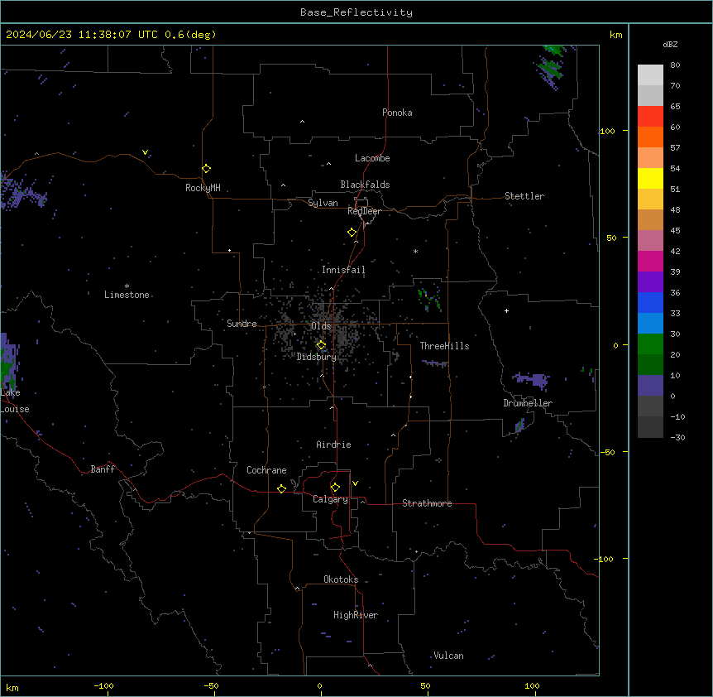Pick the purple 36-39 dBZ legend swatch
Image resolution: width=713 pixels, height=697 pixels.
[650, 282]
